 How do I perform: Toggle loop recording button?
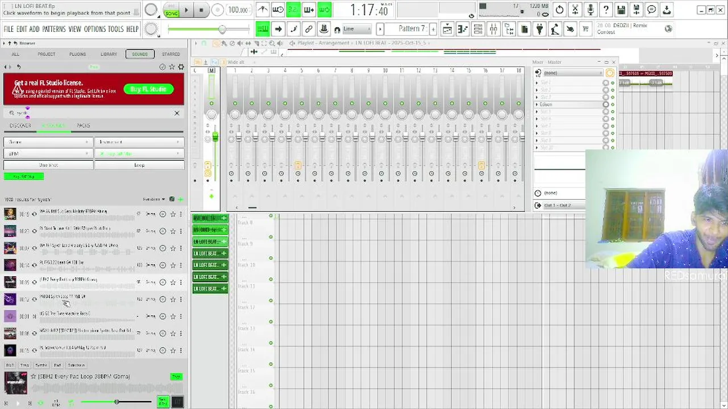[324, 10]
